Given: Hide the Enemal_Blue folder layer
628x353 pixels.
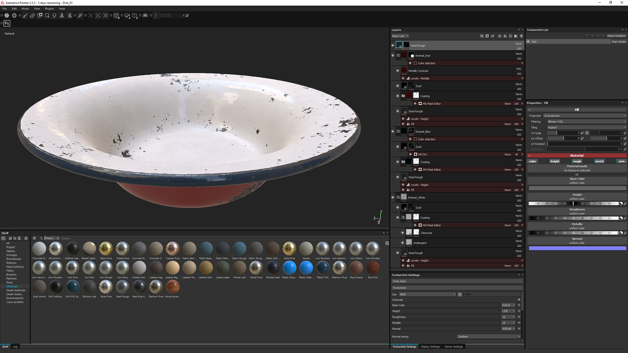Looking at the screenshot, I should (x=393, y=131).
